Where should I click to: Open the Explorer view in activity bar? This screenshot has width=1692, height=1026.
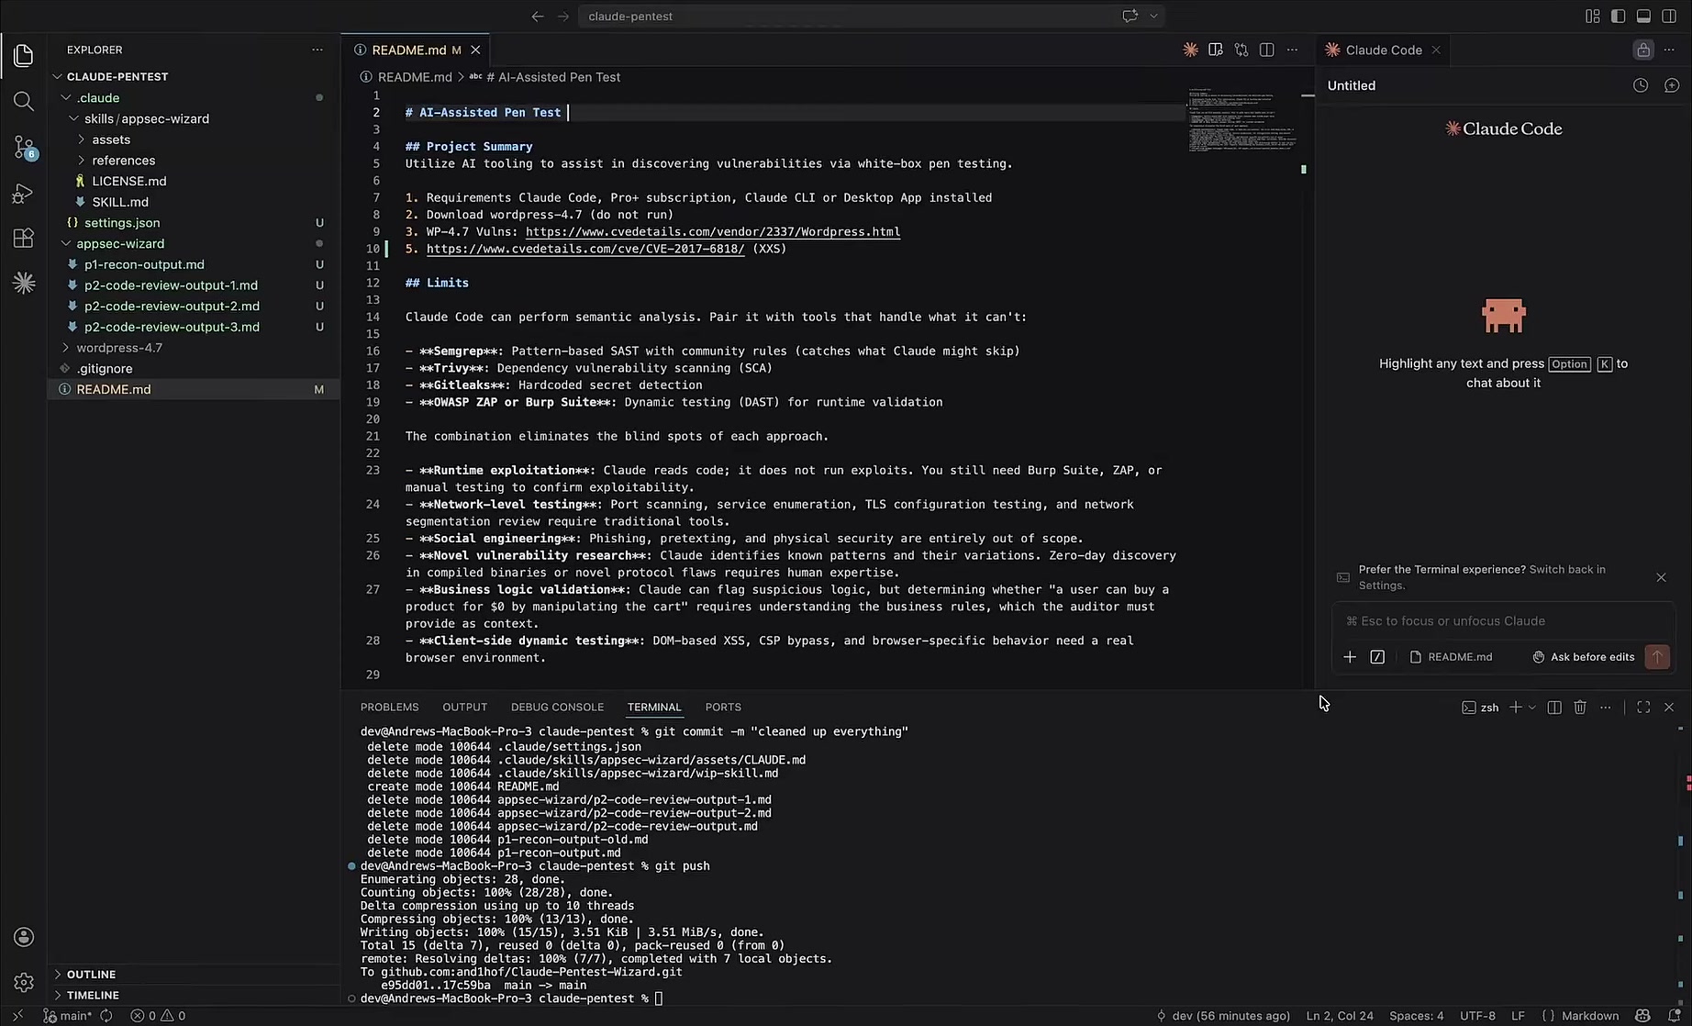[24, 55]
